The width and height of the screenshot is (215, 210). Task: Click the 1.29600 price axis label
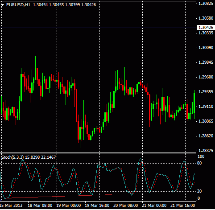[x=206, y=77]
